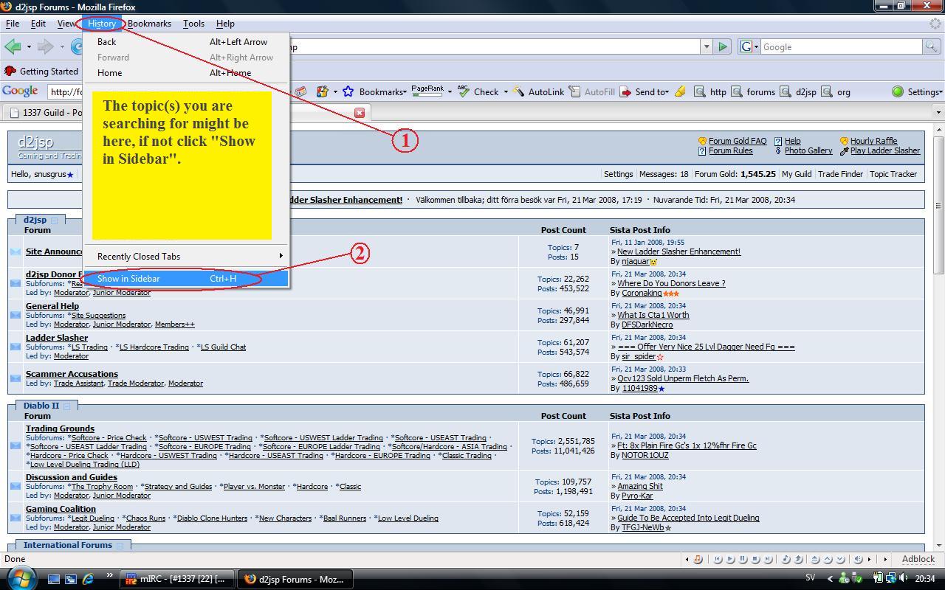Screen dimensions: 945x590
Task: Open the Trade Finder link
Action: click(840, 174)
